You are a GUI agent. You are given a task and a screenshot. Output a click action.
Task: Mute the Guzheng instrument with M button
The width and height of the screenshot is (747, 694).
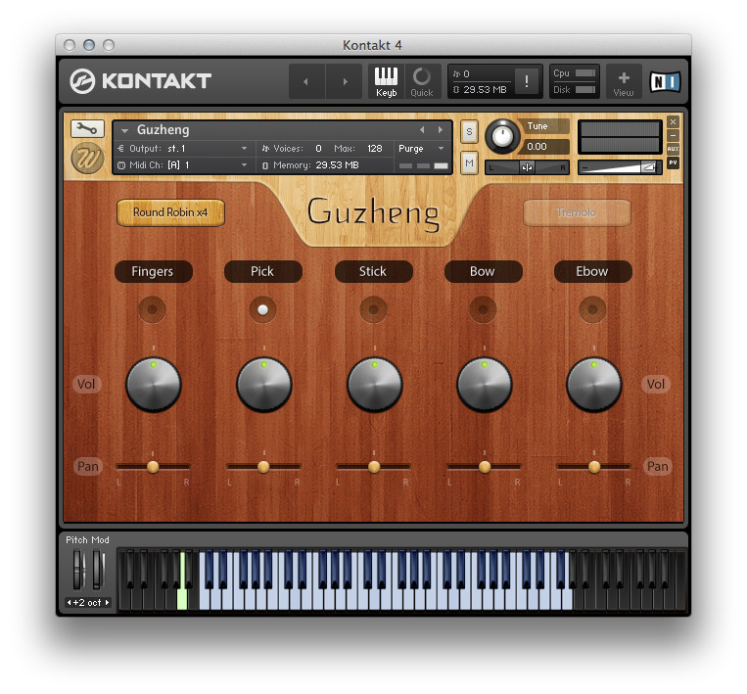coord(469,162)
